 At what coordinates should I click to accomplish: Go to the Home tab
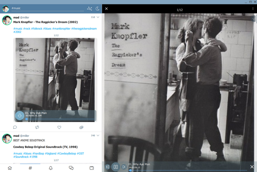pos(10,168)
